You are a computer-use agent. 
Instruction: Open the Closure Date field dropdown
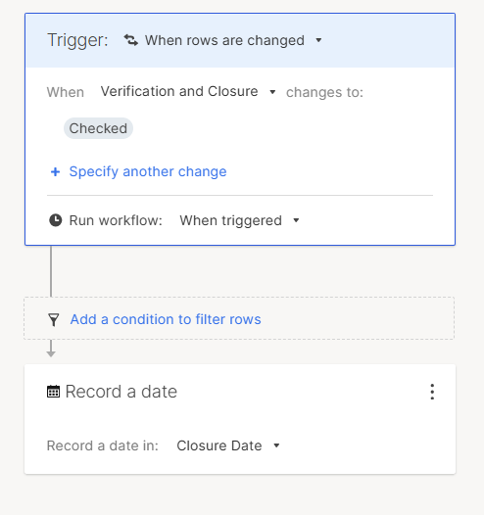(276, 445)
